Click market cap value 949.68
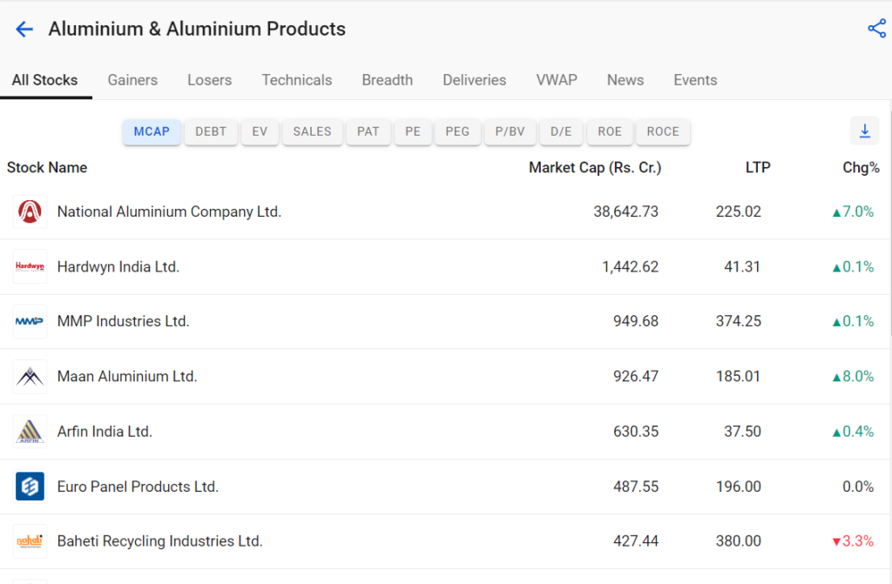This screenshot has height=584, width=892. [635, 321]
